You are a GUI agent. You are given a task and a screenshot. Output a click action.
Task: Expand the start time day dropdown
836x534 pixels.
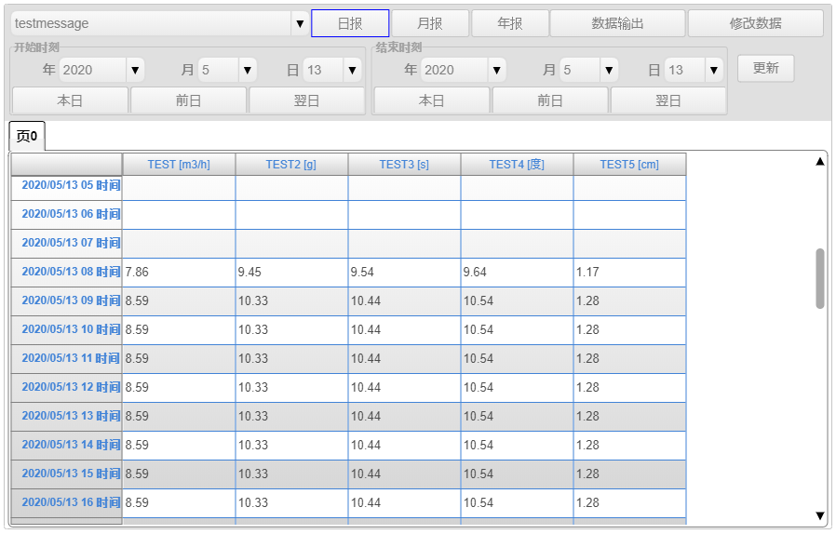352,70
